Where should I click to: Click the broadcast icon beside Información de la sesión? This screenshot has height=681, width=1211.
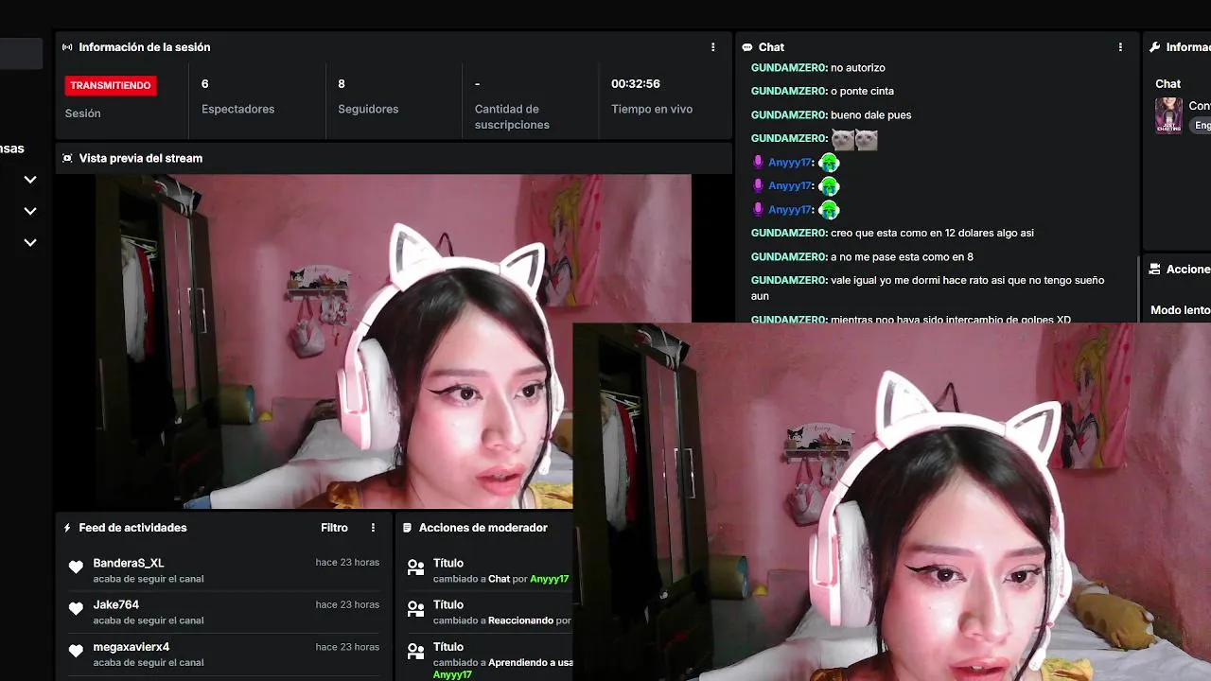click(x=67, y=47)
